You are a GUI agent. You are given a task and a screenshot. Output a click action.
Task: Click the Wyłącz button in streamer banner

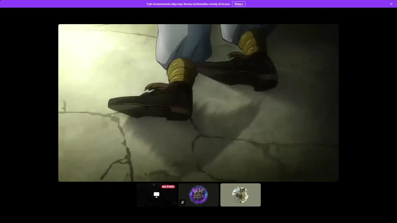click(x=239, y=4)
